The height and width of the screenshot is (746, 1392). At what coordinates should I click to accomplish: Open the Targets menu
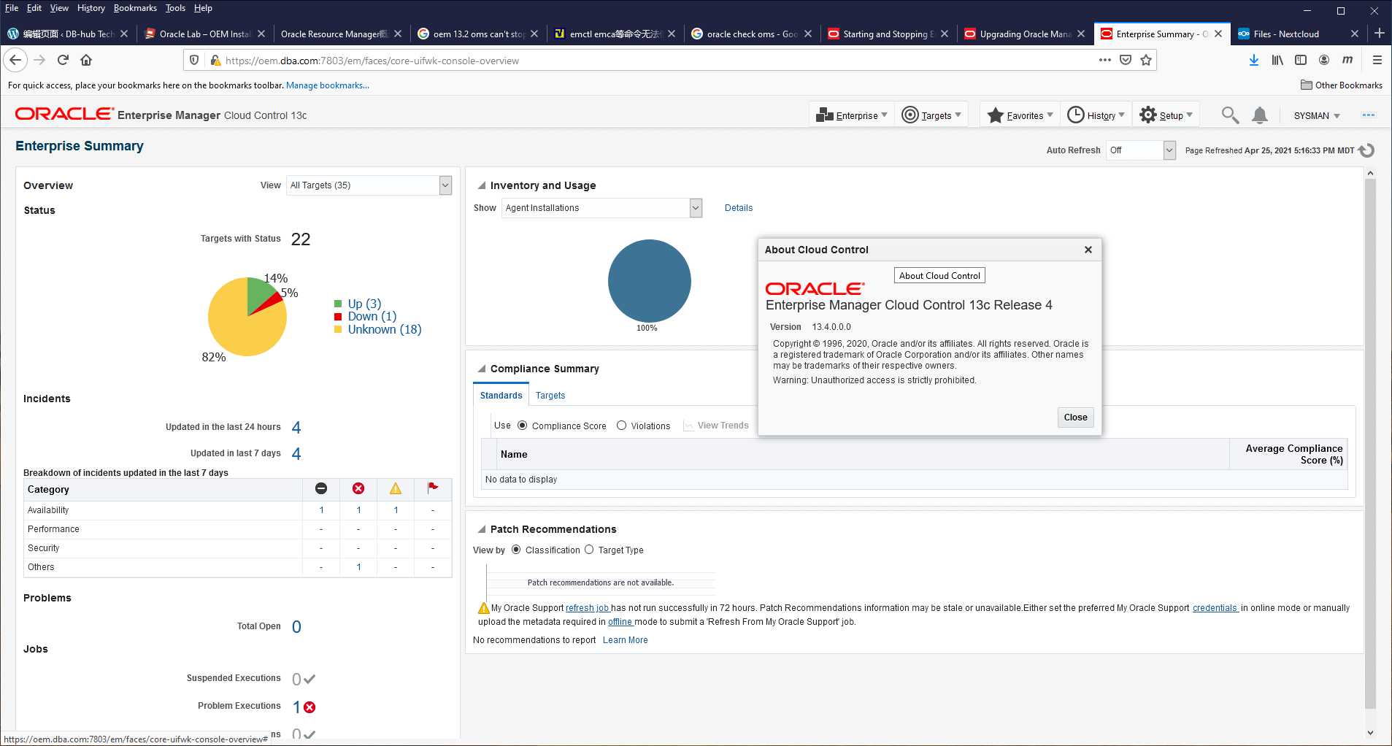[931, 115]
